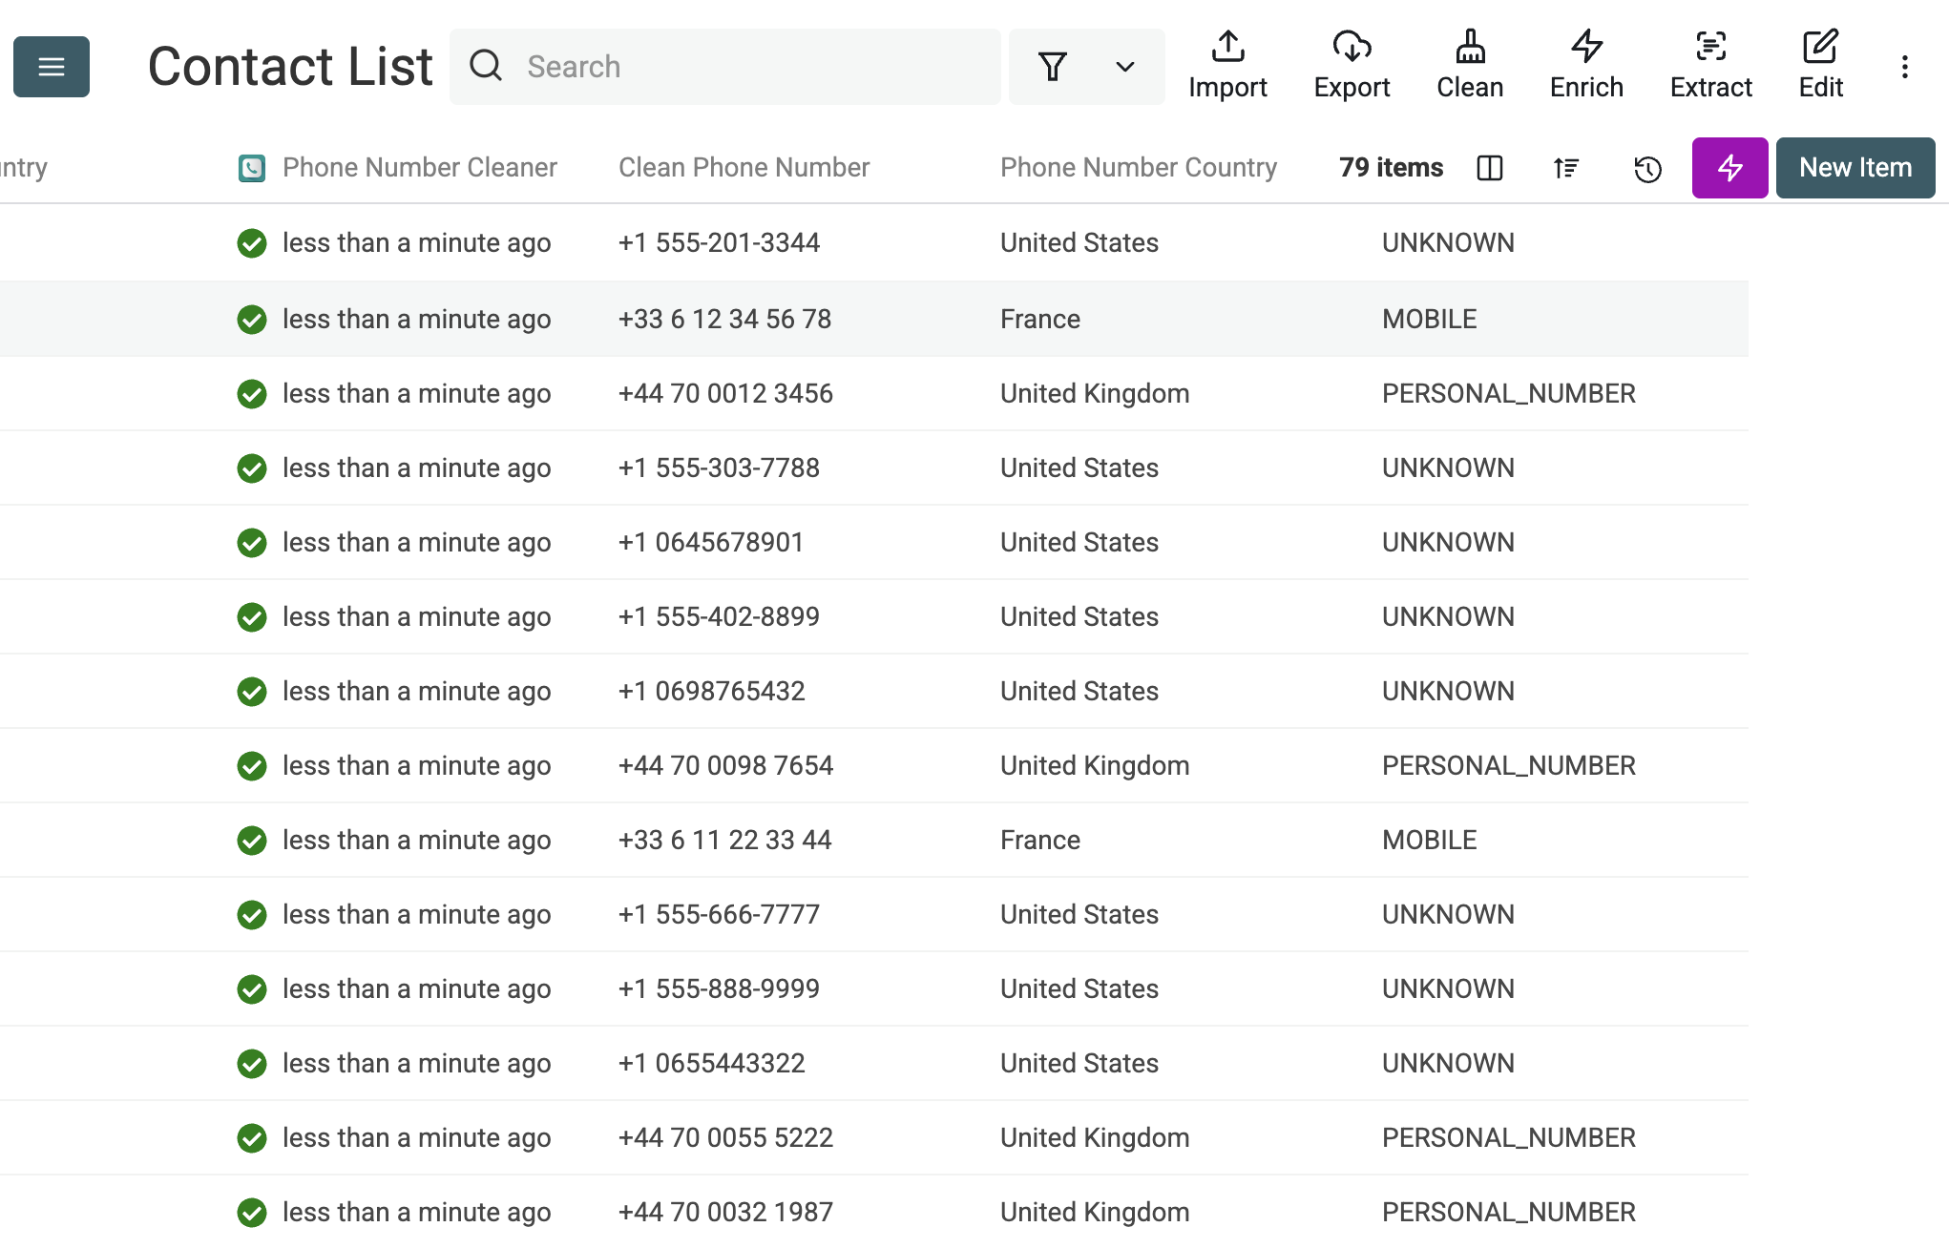The image size is (1949, 1248).
Task: Open the hamburger sidebar menu
Action: click(x=52, y=67)
